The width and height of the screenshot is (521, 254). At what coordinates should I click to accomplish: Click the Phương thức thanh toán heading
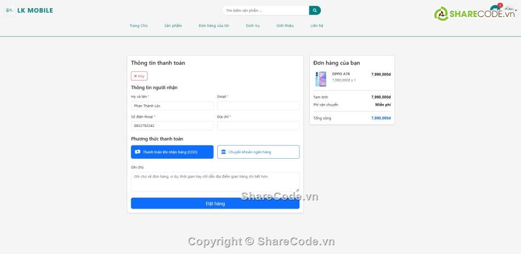tap(157, 138)
